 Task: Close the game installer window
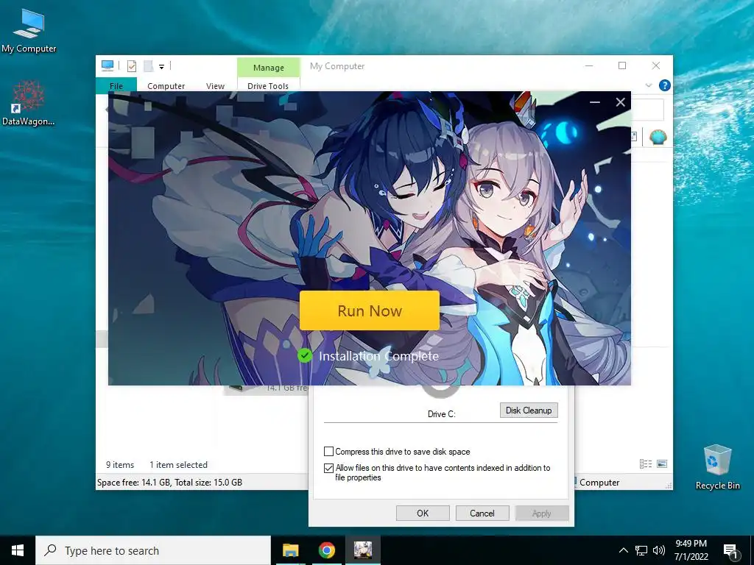pos(620,102)
